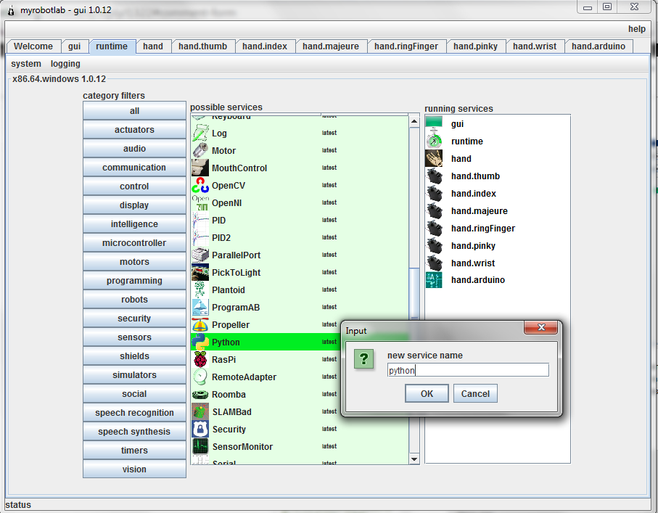This screenshot has width=658, height=513.
Task: Open the logging menu
Action: pyautogui.click(x=65, y=64)
